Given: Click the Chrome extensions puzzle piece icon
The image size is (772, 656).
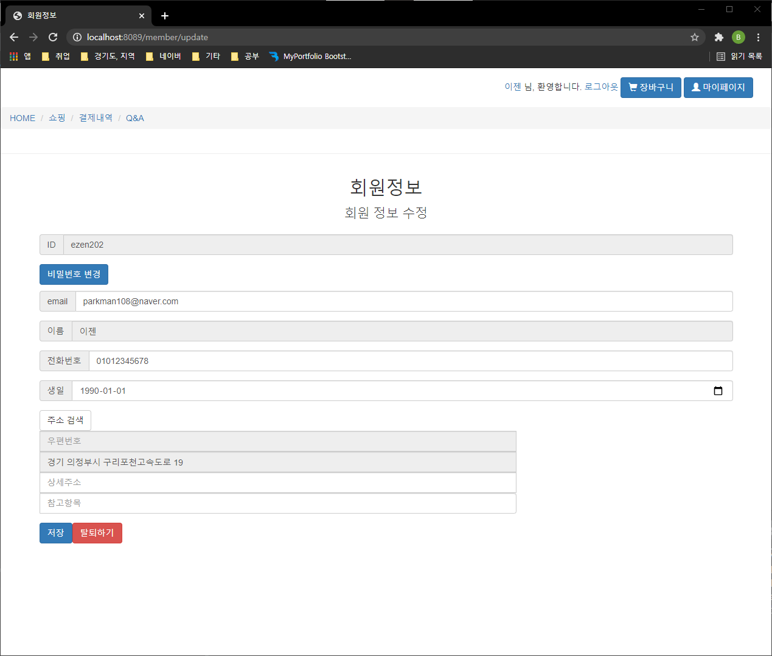Looking at the screenshot, I should click(x=718, y=37).
